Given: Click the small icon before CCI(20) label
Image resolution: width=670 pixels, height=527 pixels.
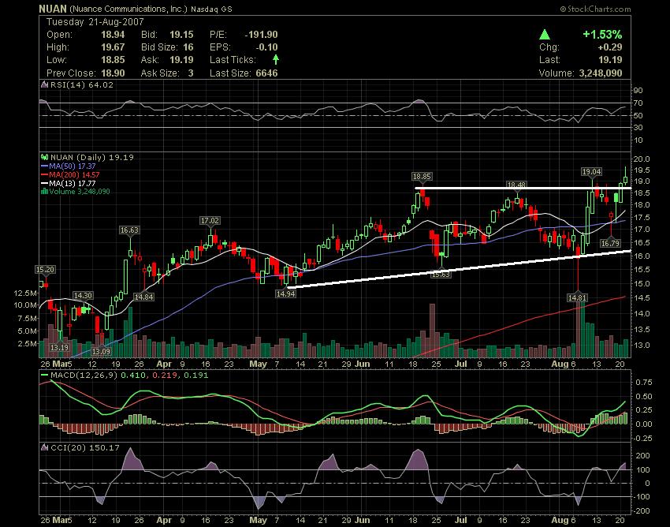Looking at the screenshot, I should click(44, 447).
